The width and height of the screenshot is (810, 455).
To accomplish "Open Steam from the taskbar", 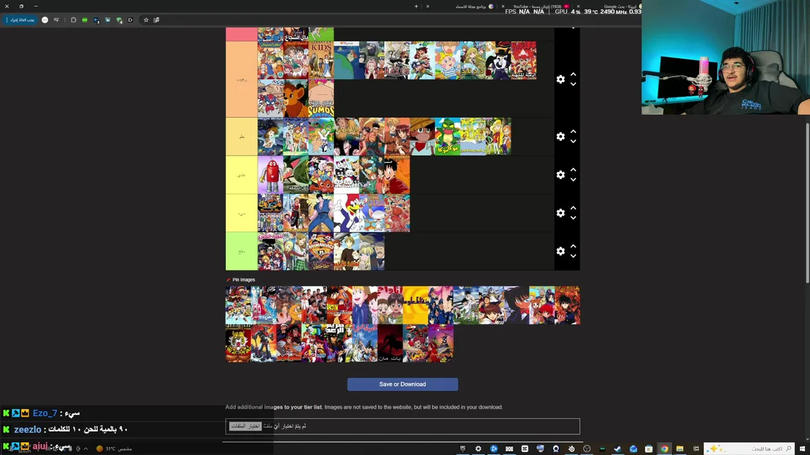I will click(x=618, y=449).
